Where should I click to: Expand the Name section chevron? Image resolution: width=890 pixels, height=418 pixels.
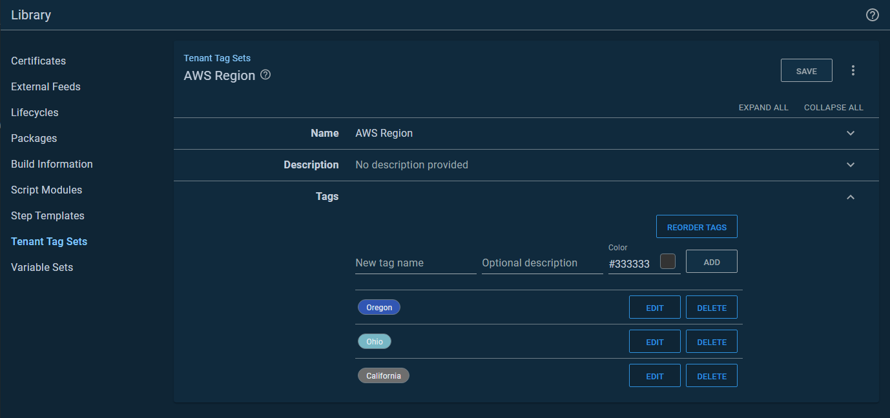(x=850, y=133)
